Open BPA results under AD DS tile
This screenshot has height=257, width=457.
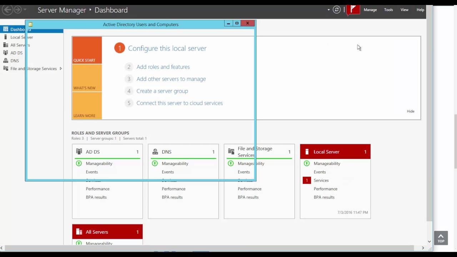96,197
